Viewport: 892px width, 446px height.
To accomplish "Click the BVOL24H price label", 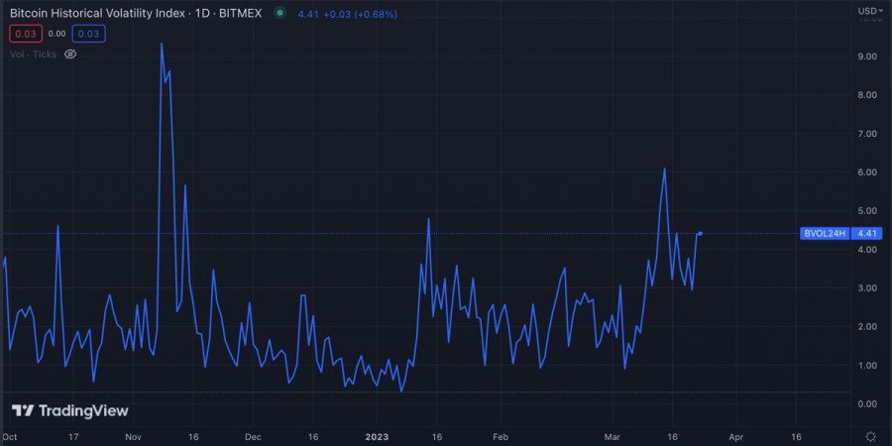I will (824, 234).
